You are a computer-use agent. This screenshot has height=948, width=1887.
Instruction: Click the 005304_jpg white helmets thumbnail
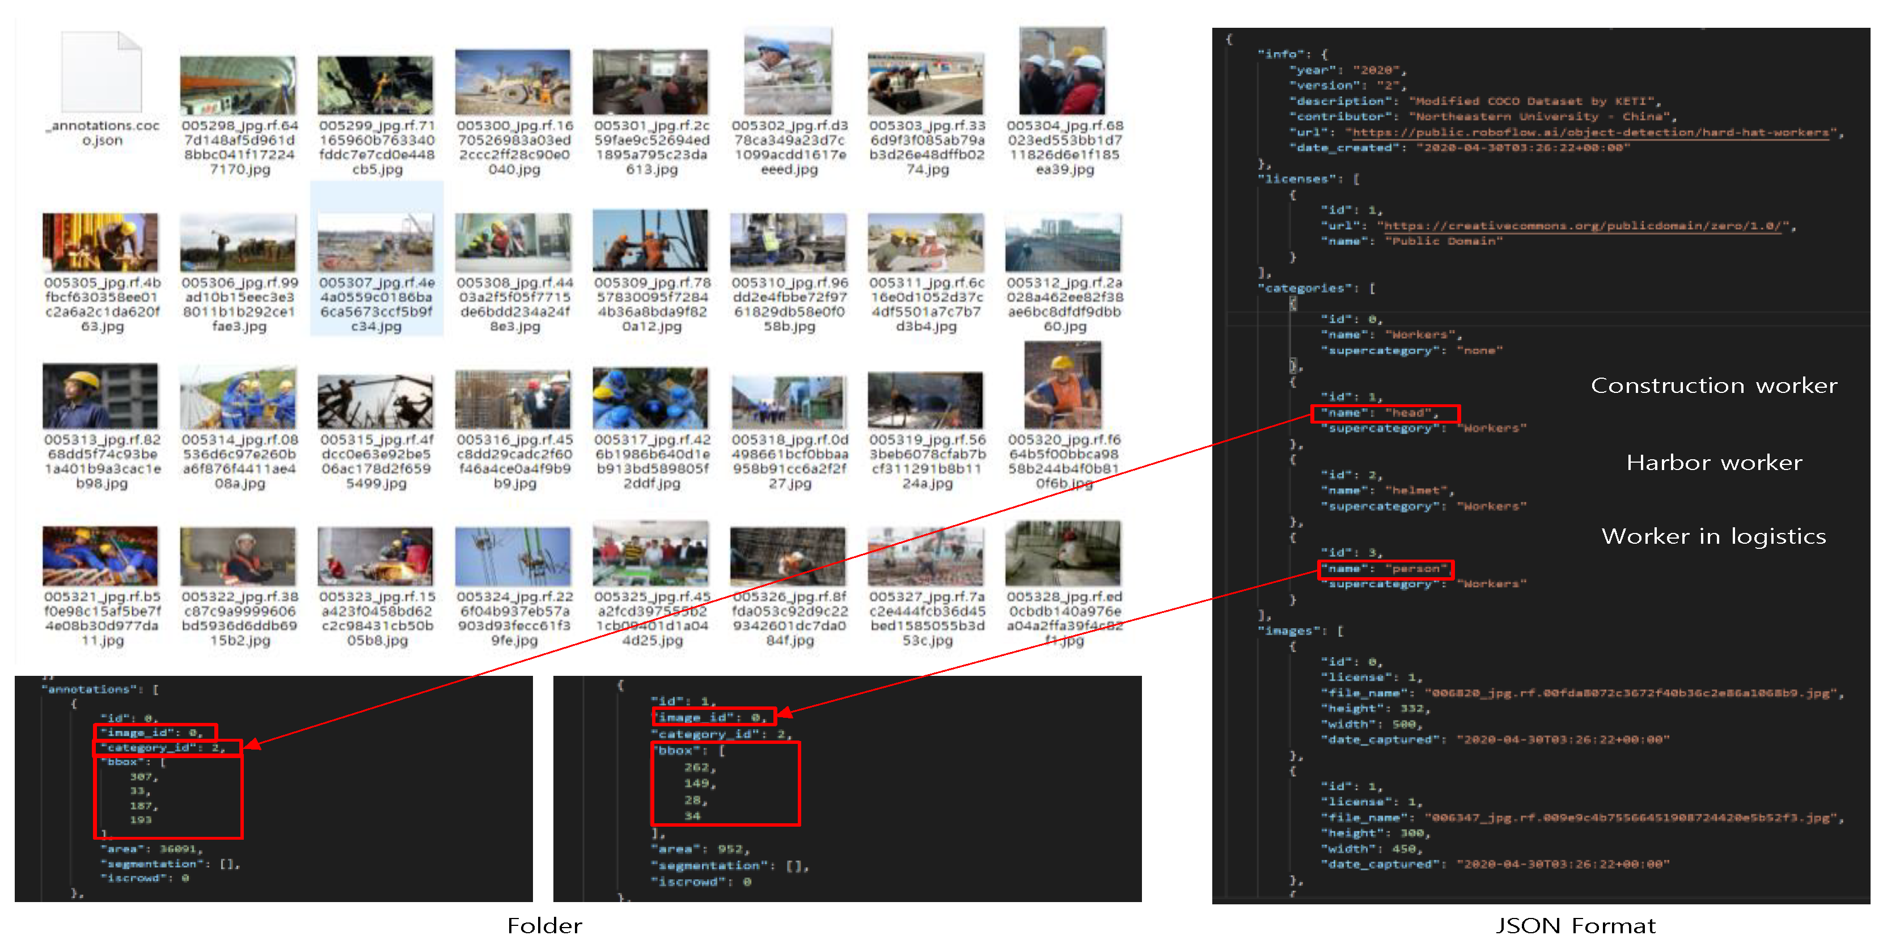coord(1062,71)
